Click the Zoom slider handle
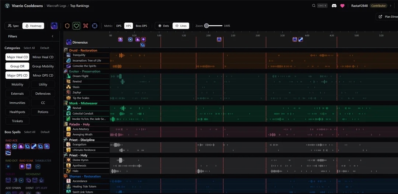The image size is (398, 194). click(206, 26)
